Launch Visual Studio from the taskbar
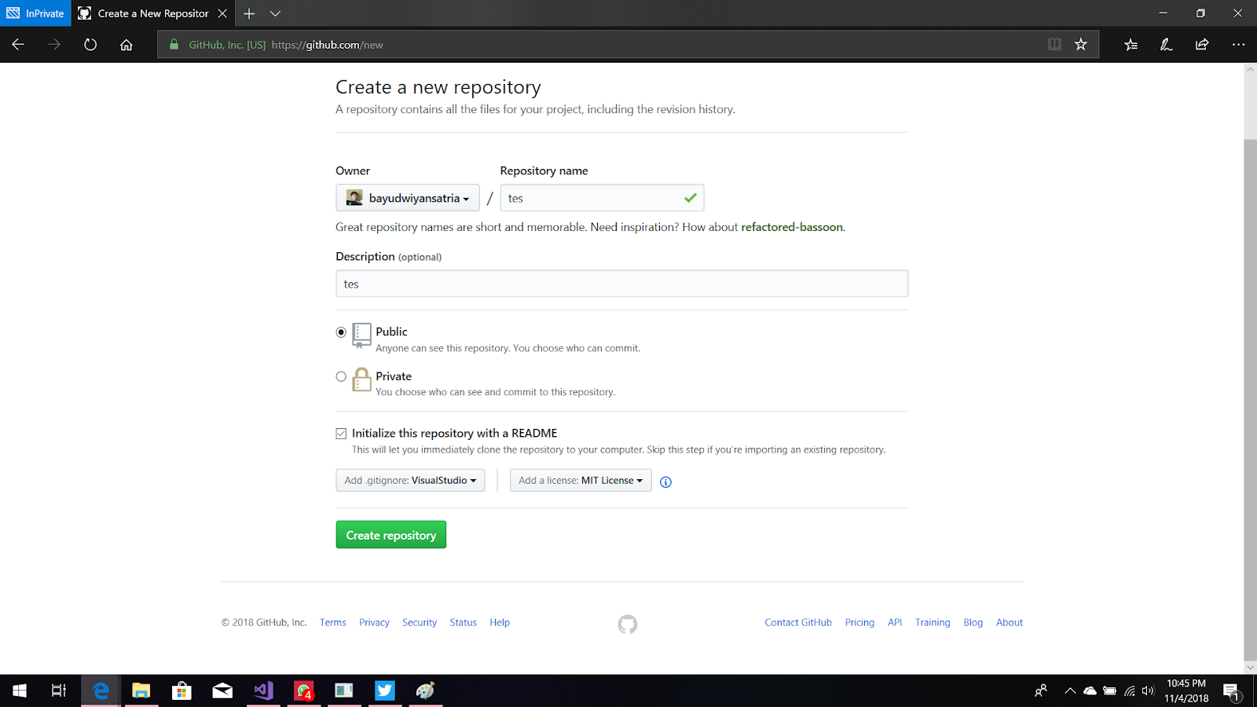This screenshot has height=707, width=1257. click(x=262, y=691)
